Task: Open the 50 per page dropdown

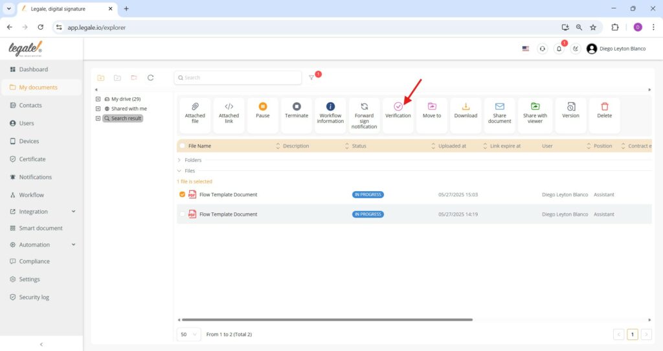Action: 188,334
